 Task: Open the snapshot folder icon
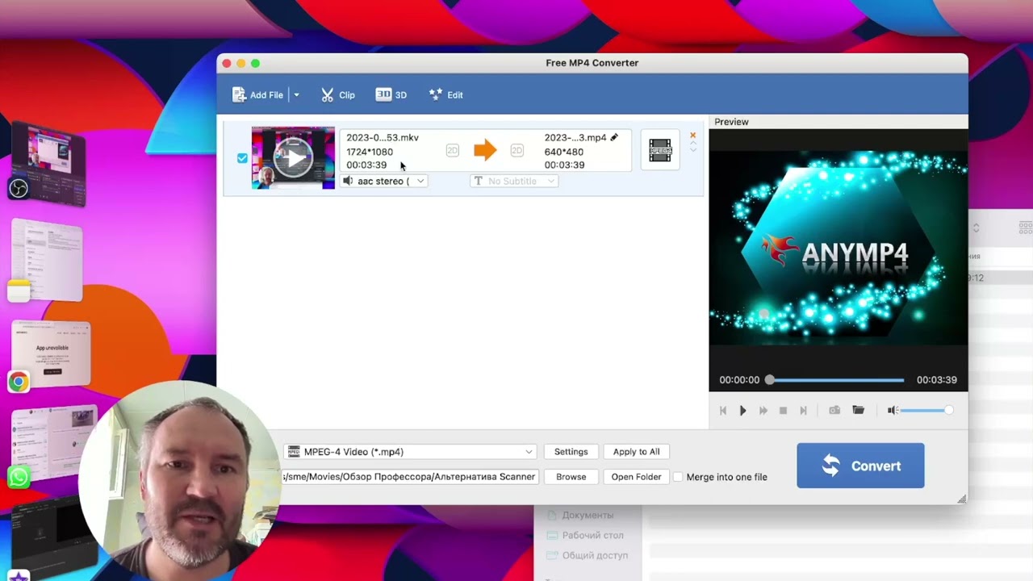[x=859, y=411]
